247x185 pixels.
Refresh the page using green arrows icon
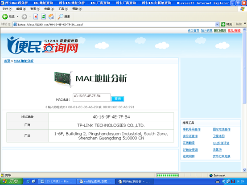(x=44, y=16)
